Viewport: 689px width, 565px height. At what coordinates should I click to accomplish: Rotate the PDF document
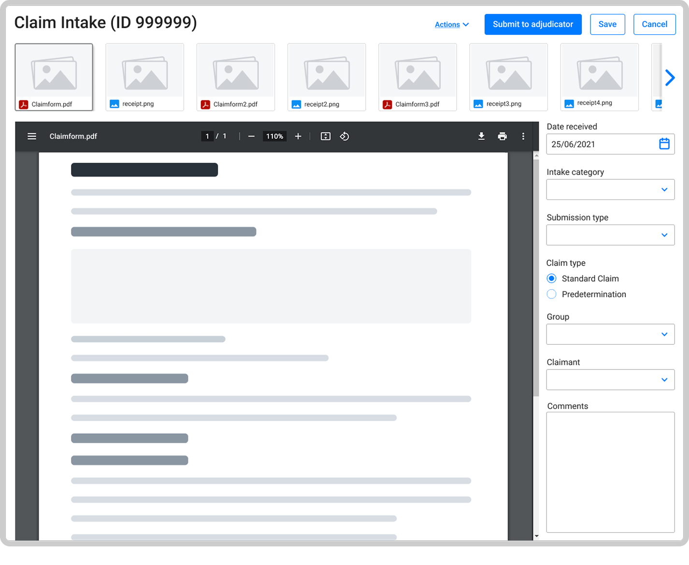344,137
